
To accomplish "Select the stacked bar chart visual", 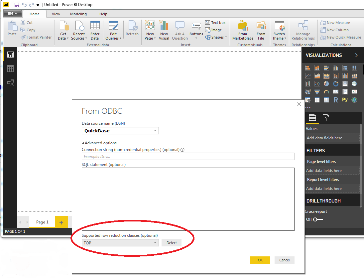I will pos(307,68).
